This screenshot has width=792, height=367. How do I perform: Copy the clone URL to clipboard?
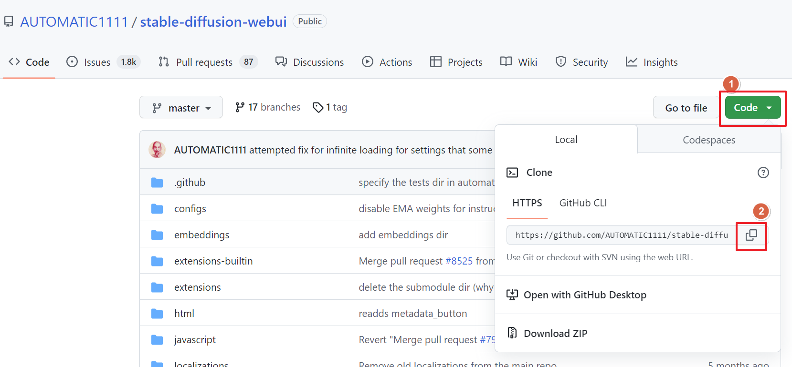[751, 235]
